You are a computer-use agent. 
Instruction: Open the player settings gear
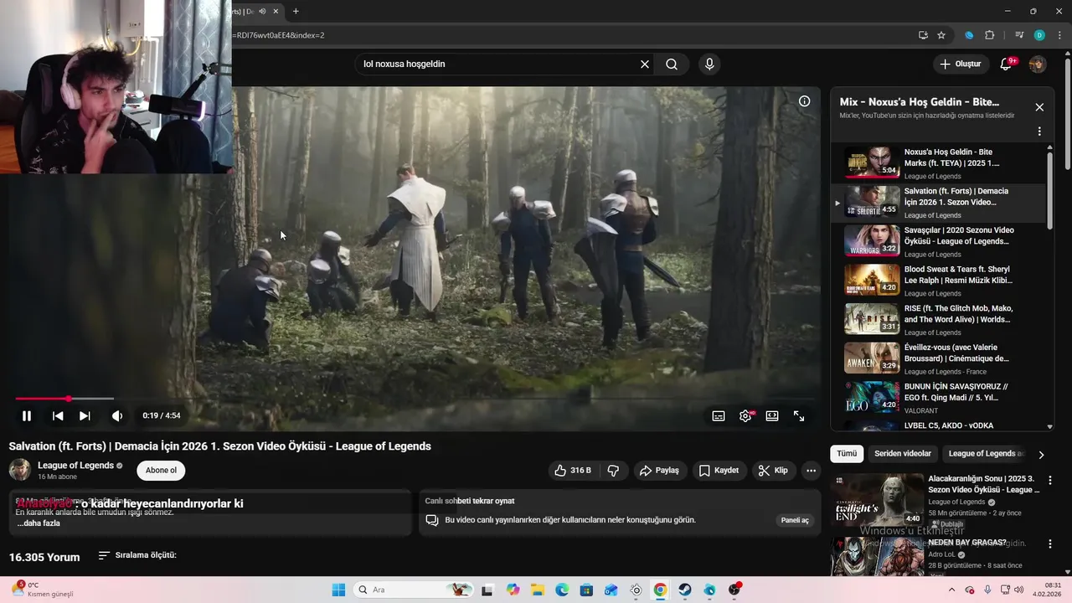click(745, 415)
